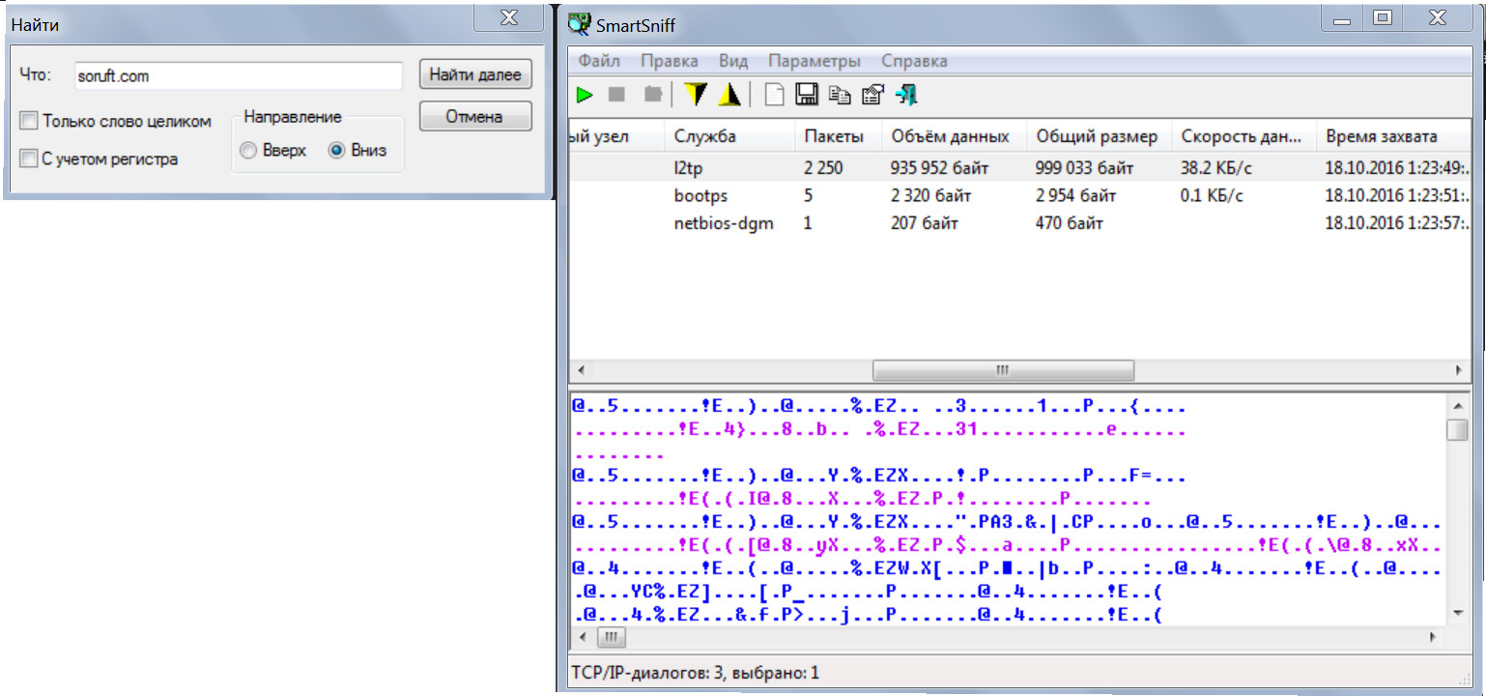Click the gray stop capture icon

(616, 95)
